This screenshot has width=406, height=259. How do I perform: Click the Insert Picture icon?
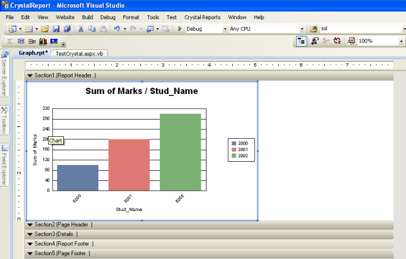tap(53, 41)
